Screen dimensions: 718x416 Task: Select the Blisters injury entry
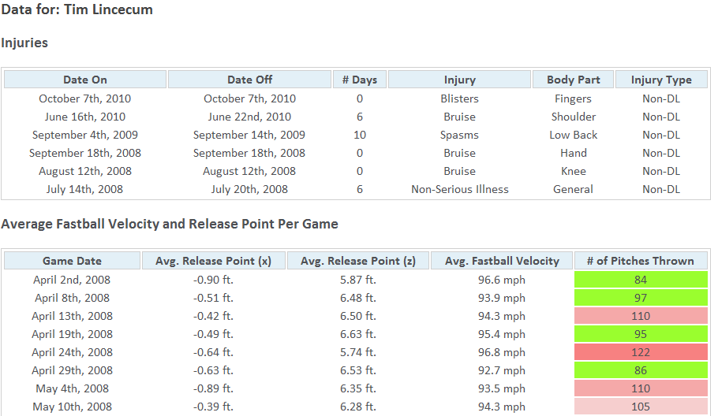459,98
